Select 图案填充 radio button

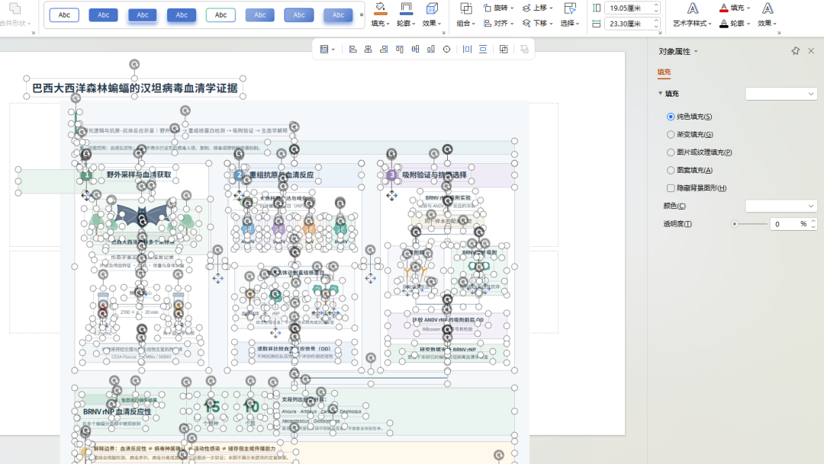[x=671, y=170]
